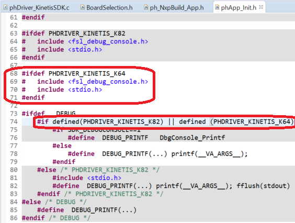The height and width of the screenshot is (223, 295).
Task: Click the #else directive on line 77
Action: point(62,146)
